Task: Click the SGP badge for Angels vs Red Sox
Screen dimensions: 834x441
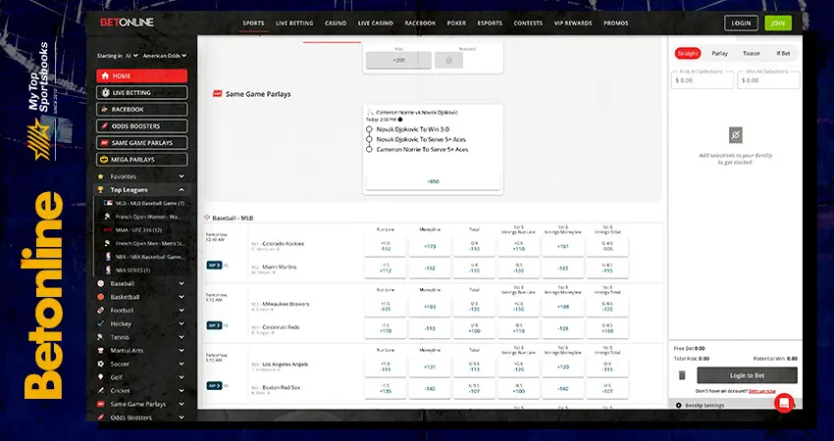Action: pyautogui.click(x=214, y=386)
